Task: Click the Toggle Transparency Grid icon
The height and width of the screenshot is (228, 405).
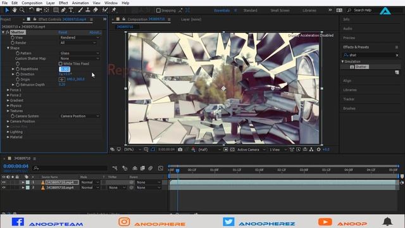Action: point(232,149)
